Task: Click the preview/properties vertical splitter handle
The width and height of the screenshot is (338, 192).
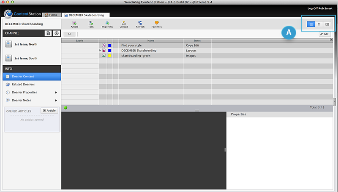Action: (225, 150)
